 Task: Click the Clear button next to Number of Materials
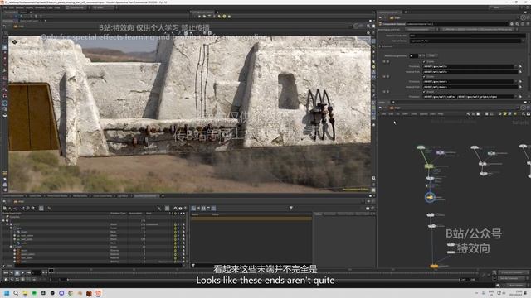tap(431, 55)
